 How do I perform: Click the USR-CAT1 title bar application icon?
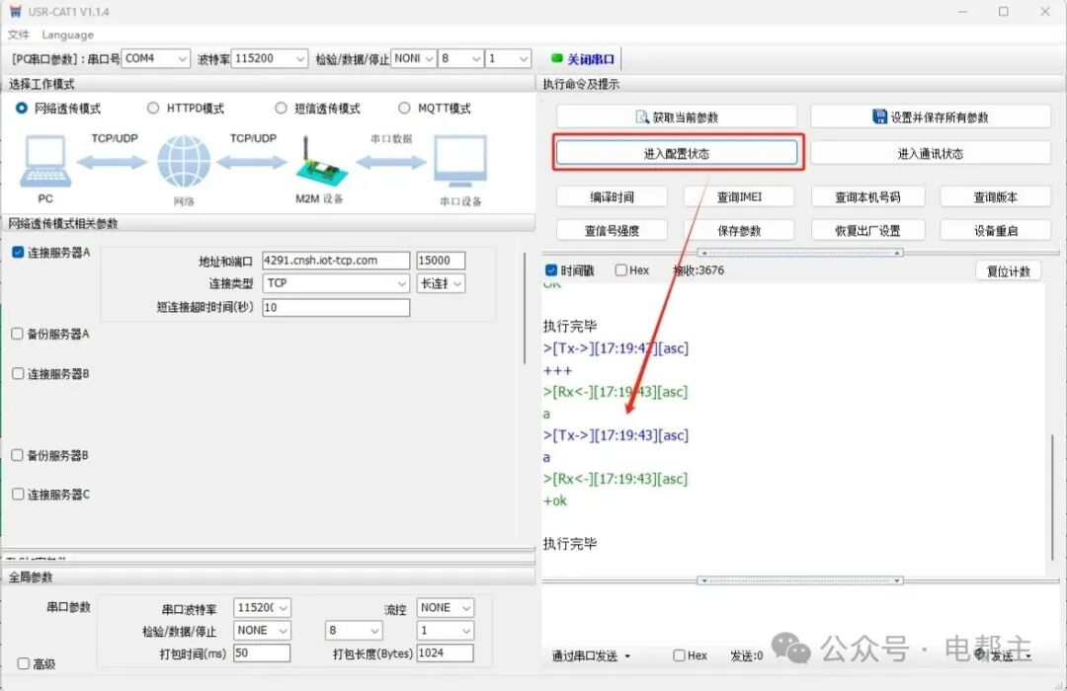point(14,12)
